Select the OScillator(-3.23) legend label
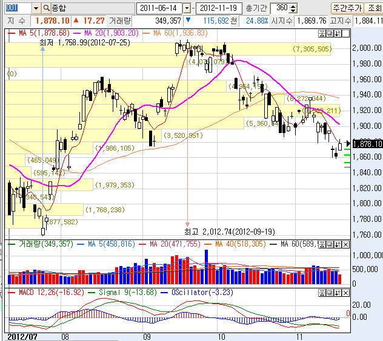Screen dimensions: 383x341 202,292
